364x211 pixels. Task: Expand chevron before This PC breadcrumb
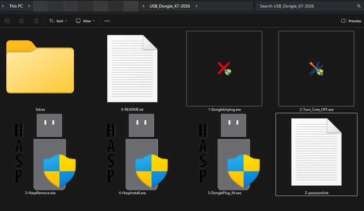[2, 6]
